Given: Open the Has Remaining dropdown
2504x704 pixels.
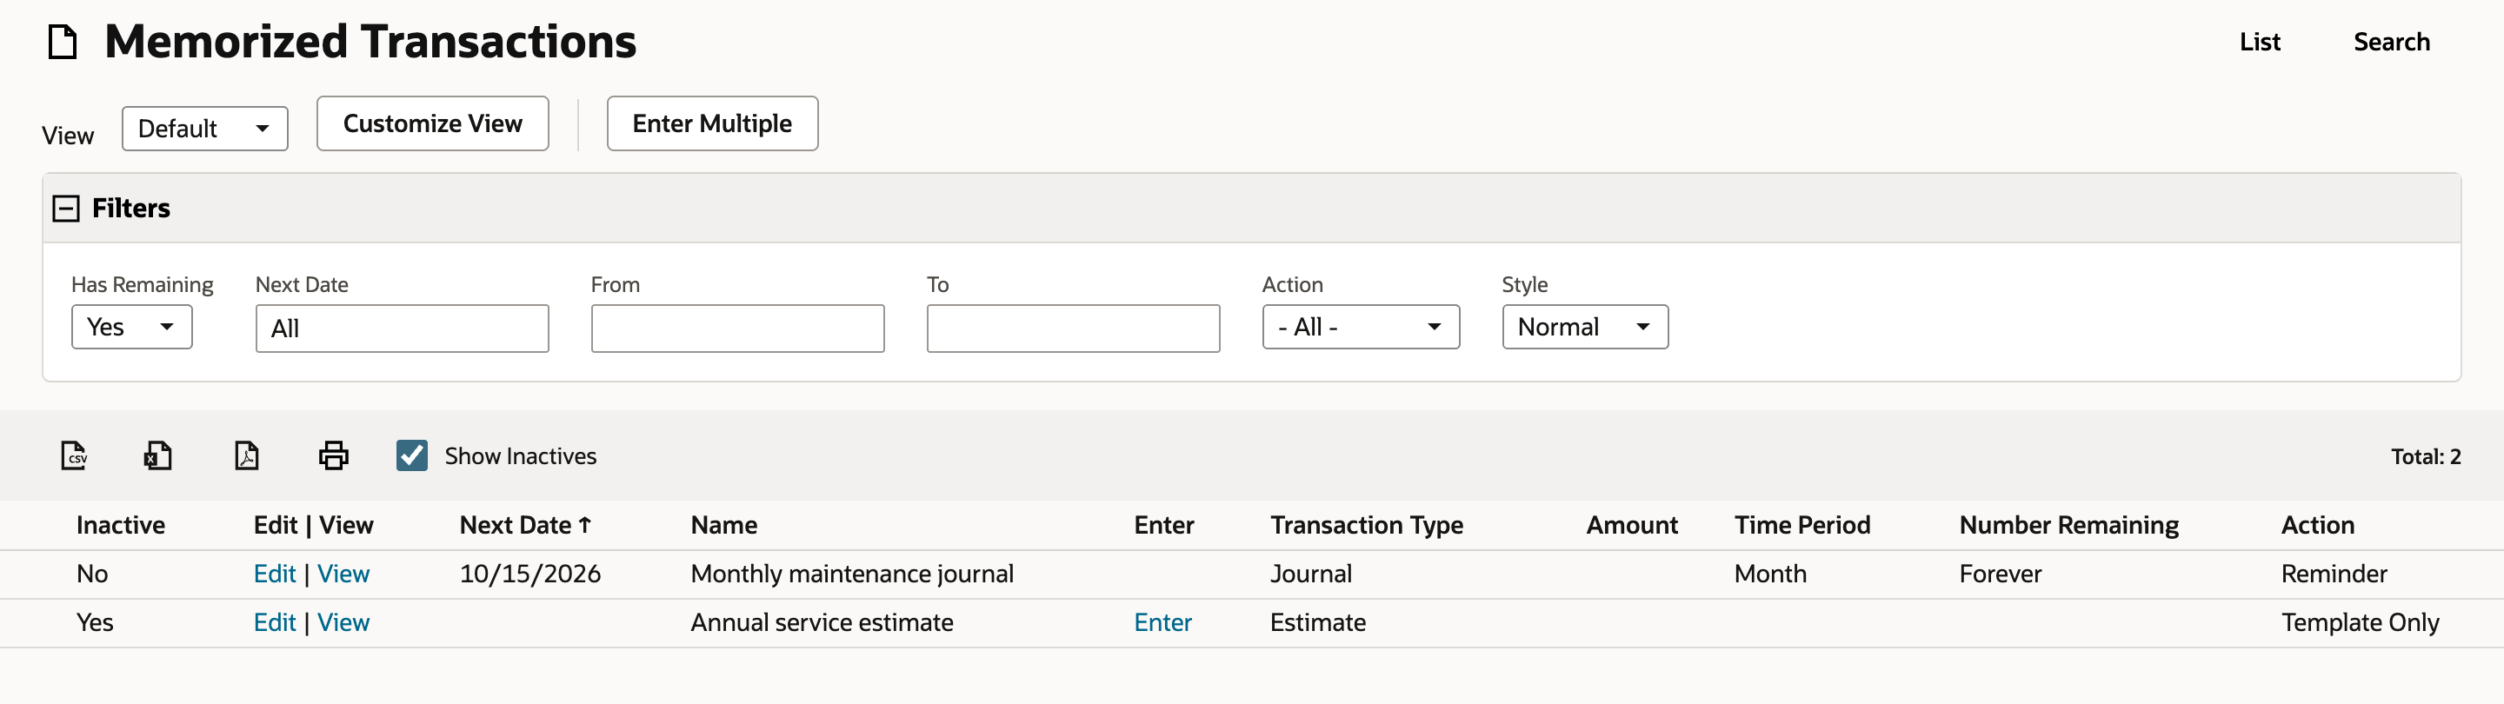Looking at the screenshot, I should pyautogui.click(x=132, y=327).
